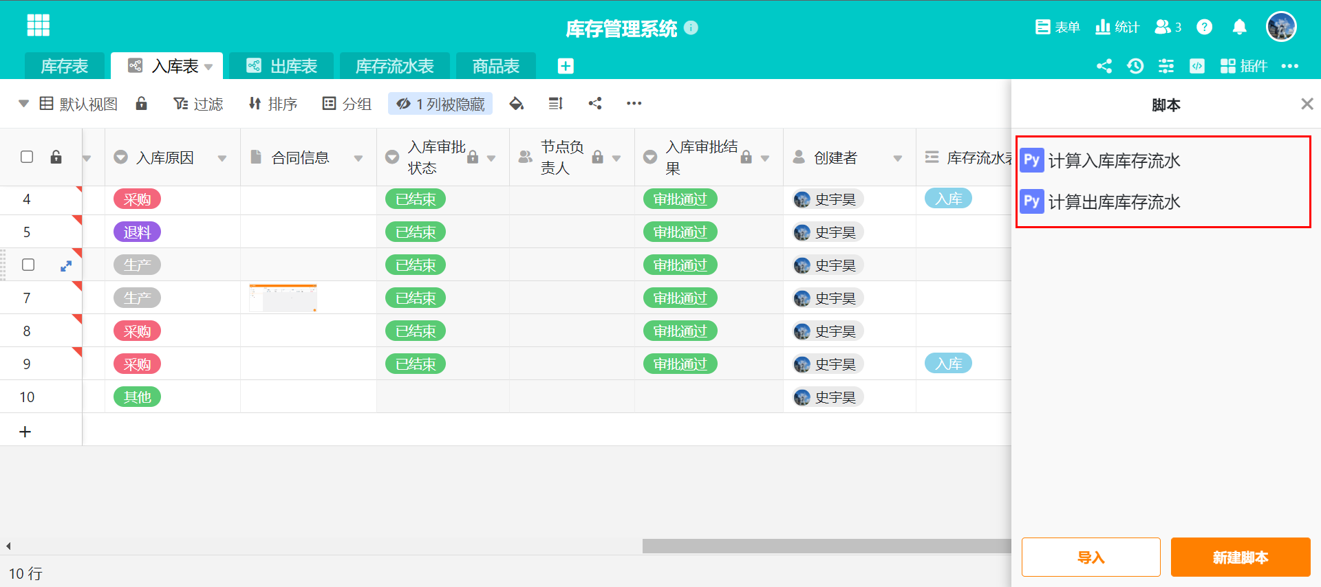1321x587 pixels.
Task: Expand row 6 with the expand arrows icon
Action: [x=66, y=265]
